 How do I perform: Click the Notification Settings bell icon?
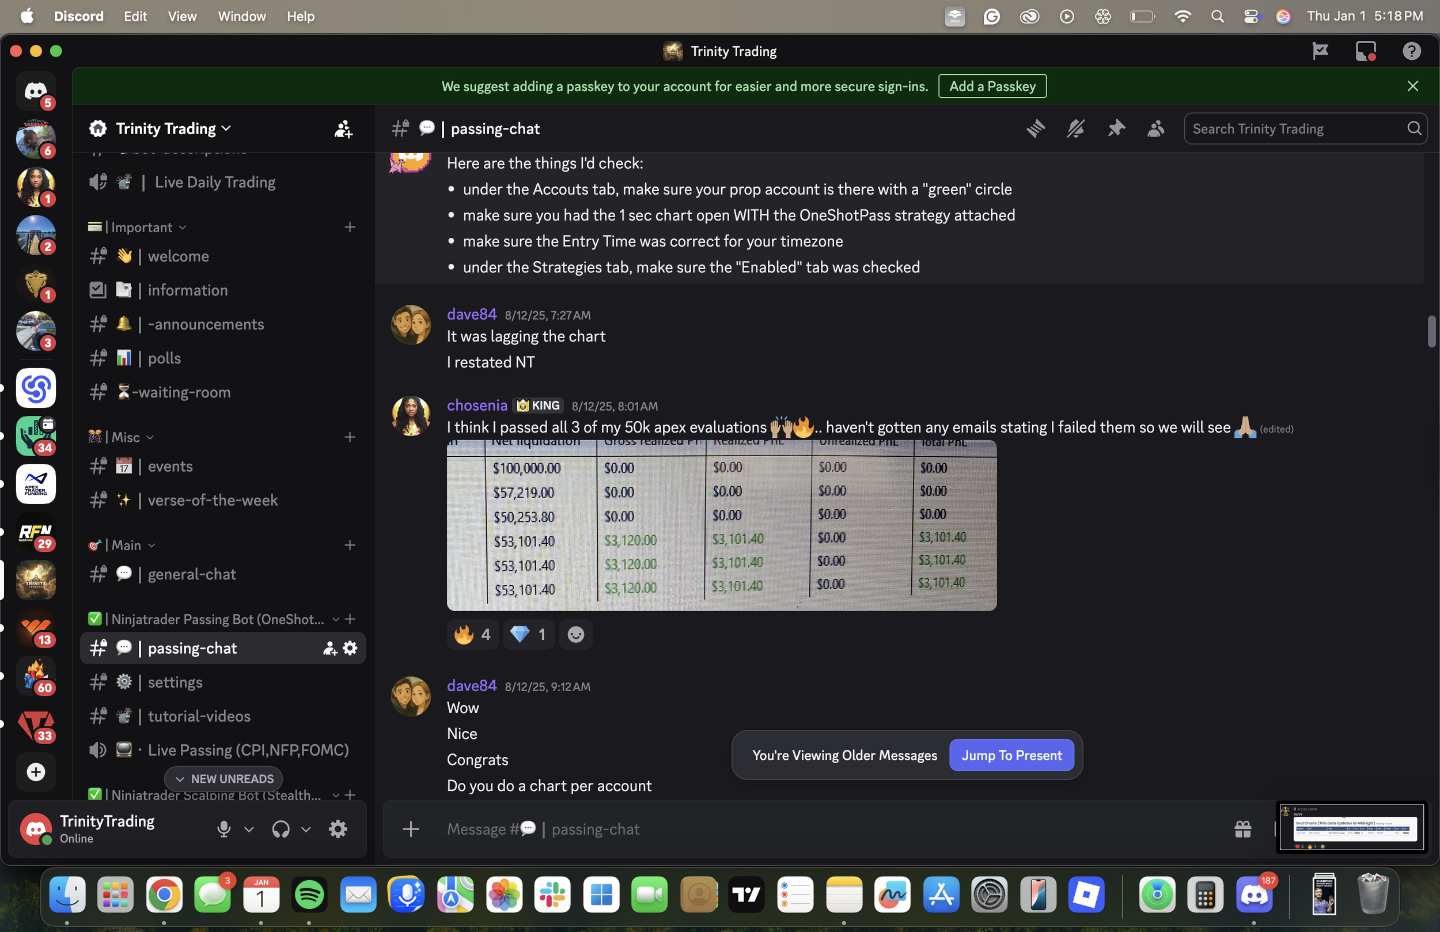1075,129
